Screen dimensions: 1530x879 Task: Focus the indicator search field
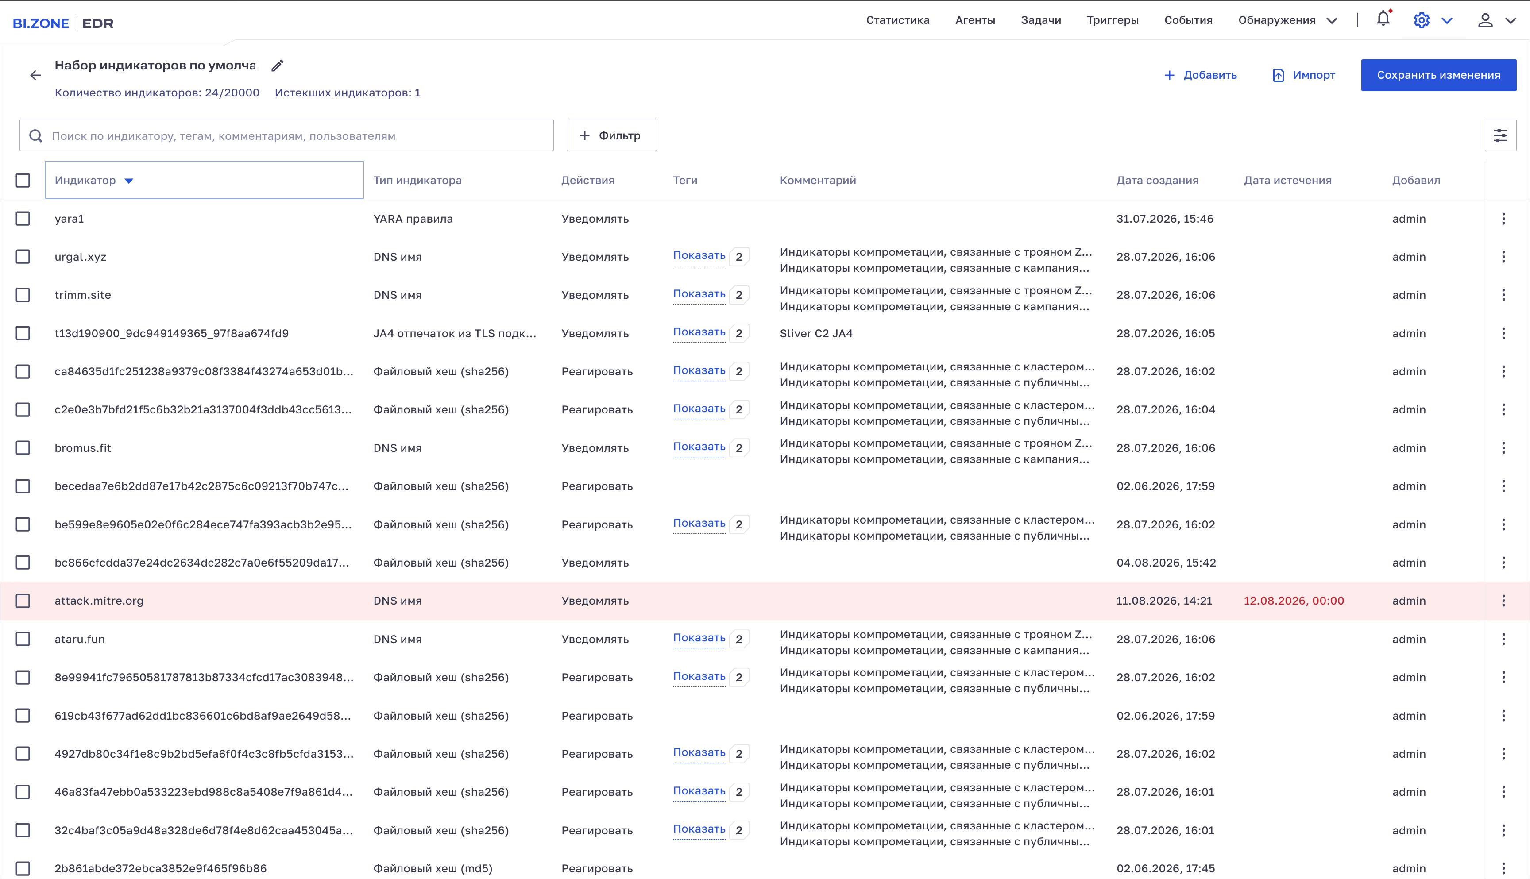(x=286, y=135)
